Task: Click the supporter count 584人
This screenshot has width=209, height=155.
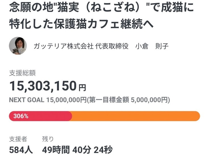Action: point(21,149)
